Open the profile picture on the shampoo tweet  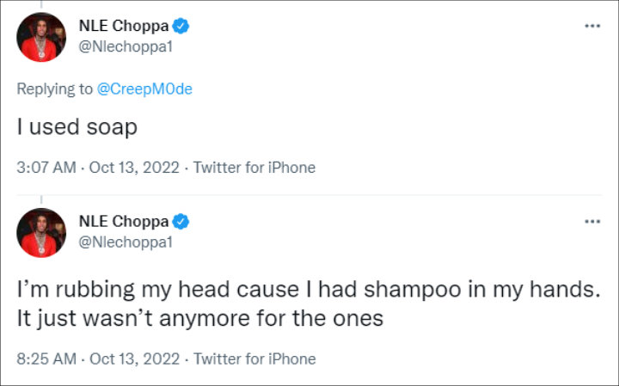coord(41,232)
